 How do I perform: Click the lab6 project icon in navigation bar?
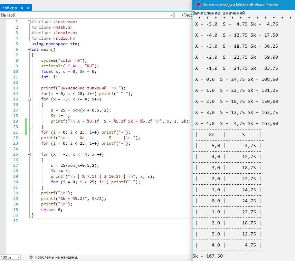[x=4, y=15]
